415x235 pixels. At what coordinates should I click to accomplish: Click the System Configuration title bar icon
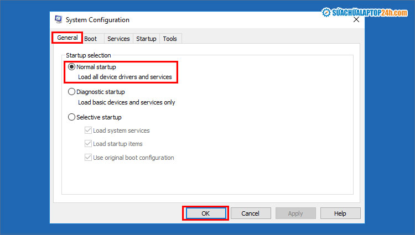pyautogui.click(x=58, y=19)
